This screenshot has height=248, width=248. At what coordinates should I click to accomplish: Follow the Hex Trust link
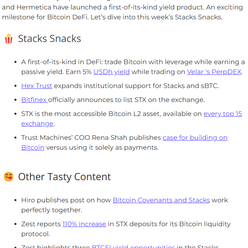[37, 86]
